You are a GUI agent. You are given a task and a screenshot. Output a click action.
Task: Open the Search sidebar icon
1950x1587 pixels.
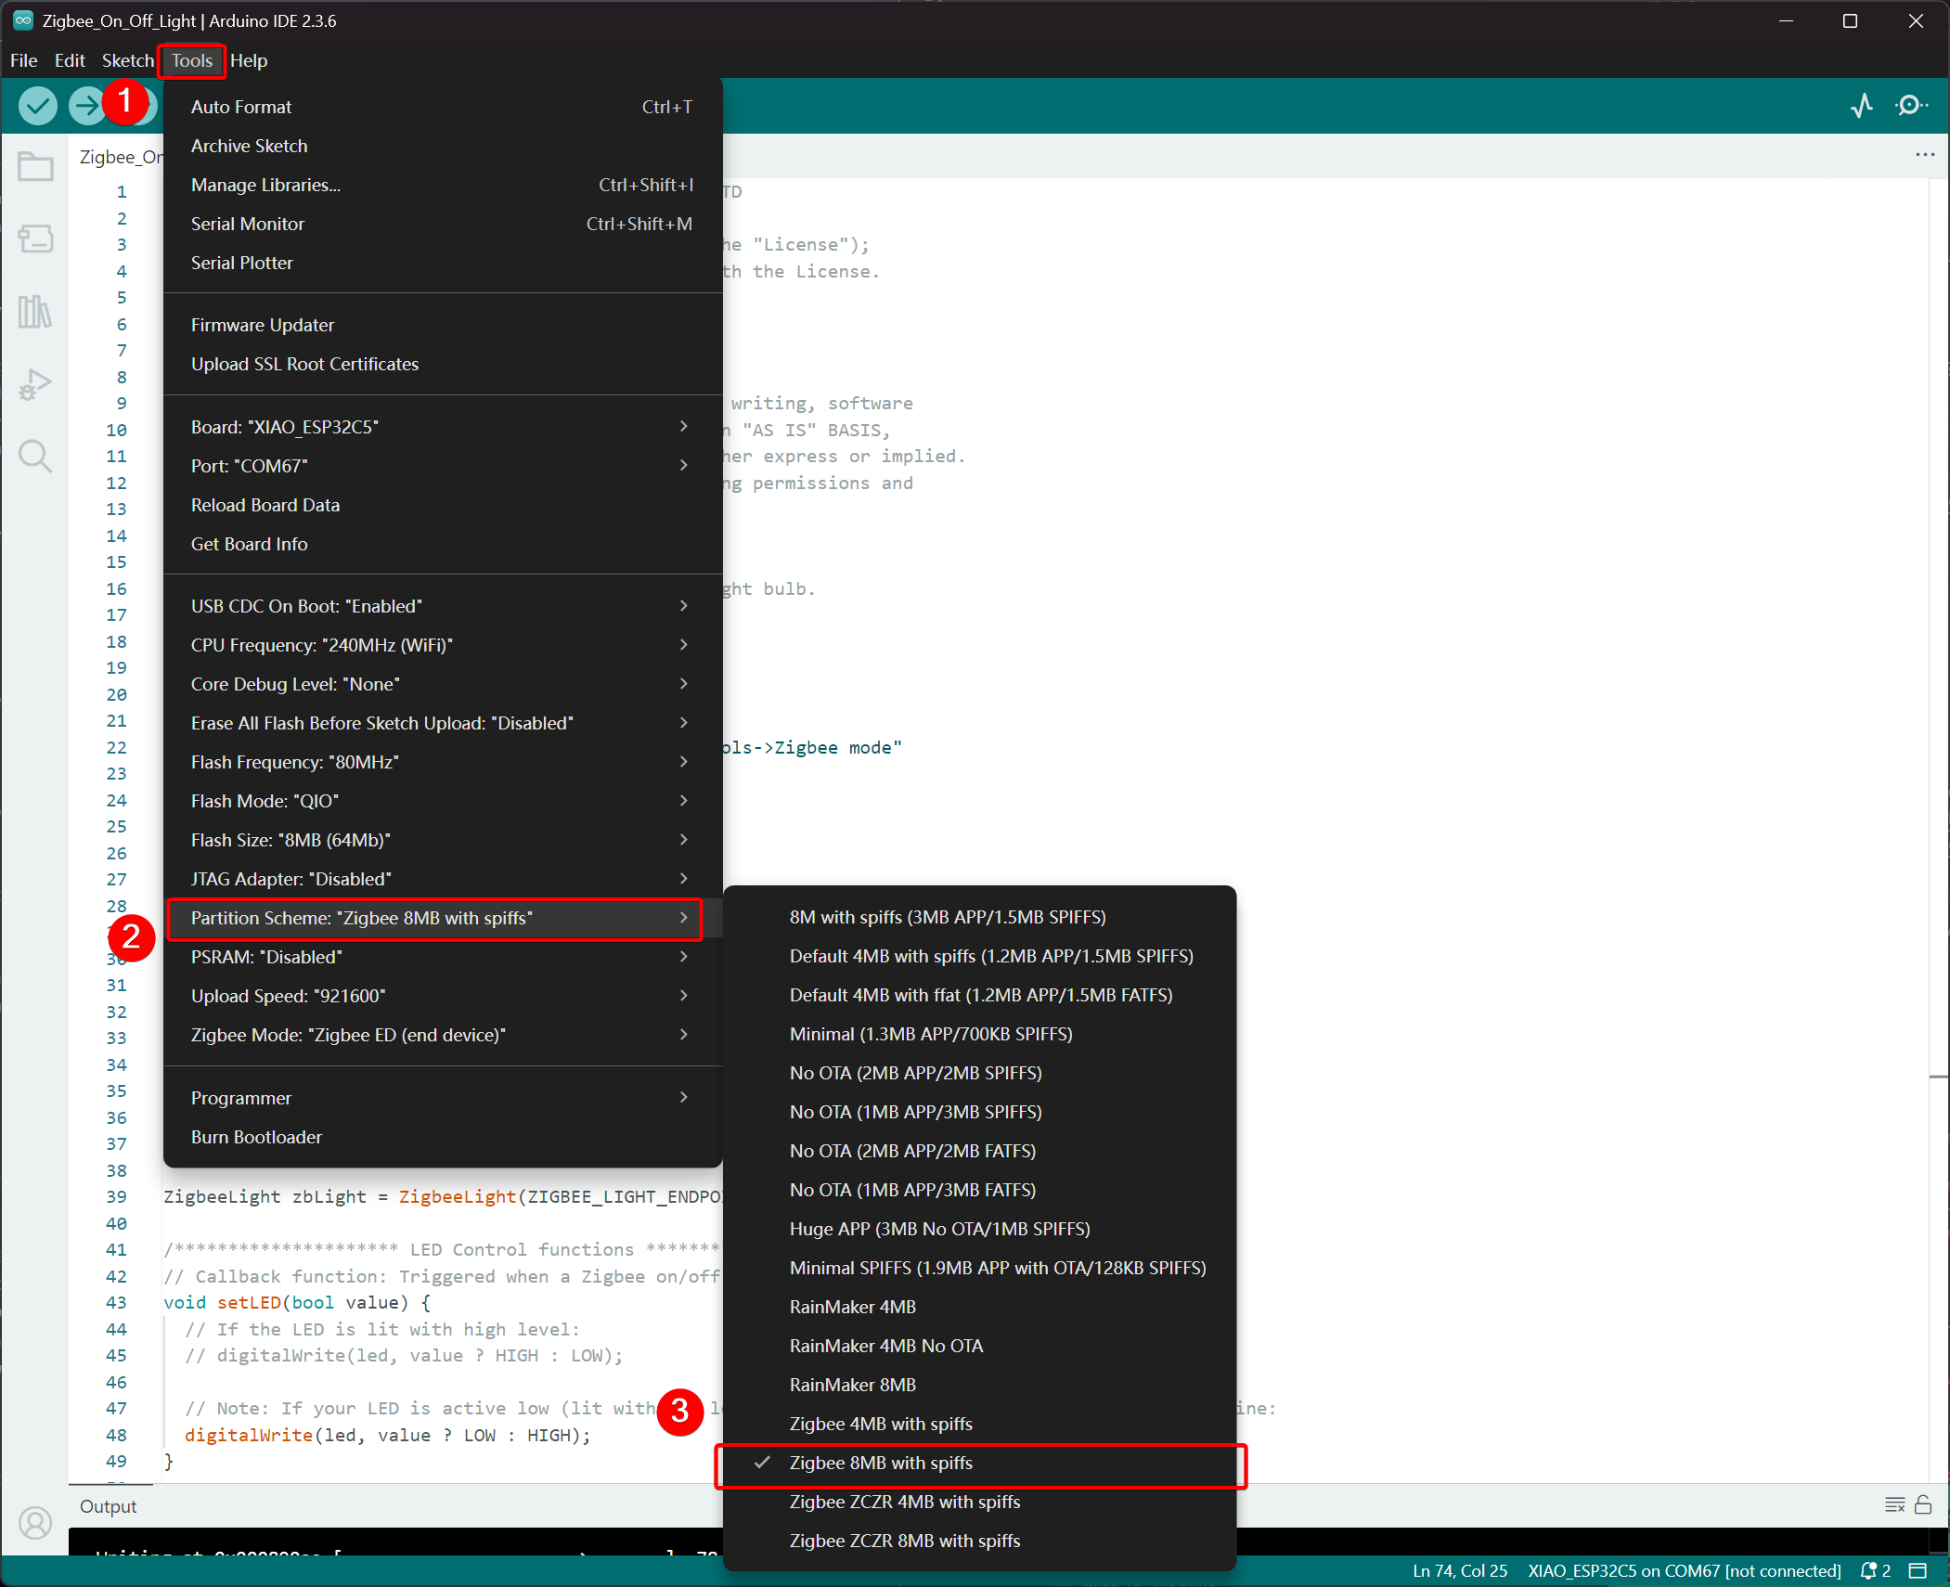pyautogui.click(x=35, y=457)
